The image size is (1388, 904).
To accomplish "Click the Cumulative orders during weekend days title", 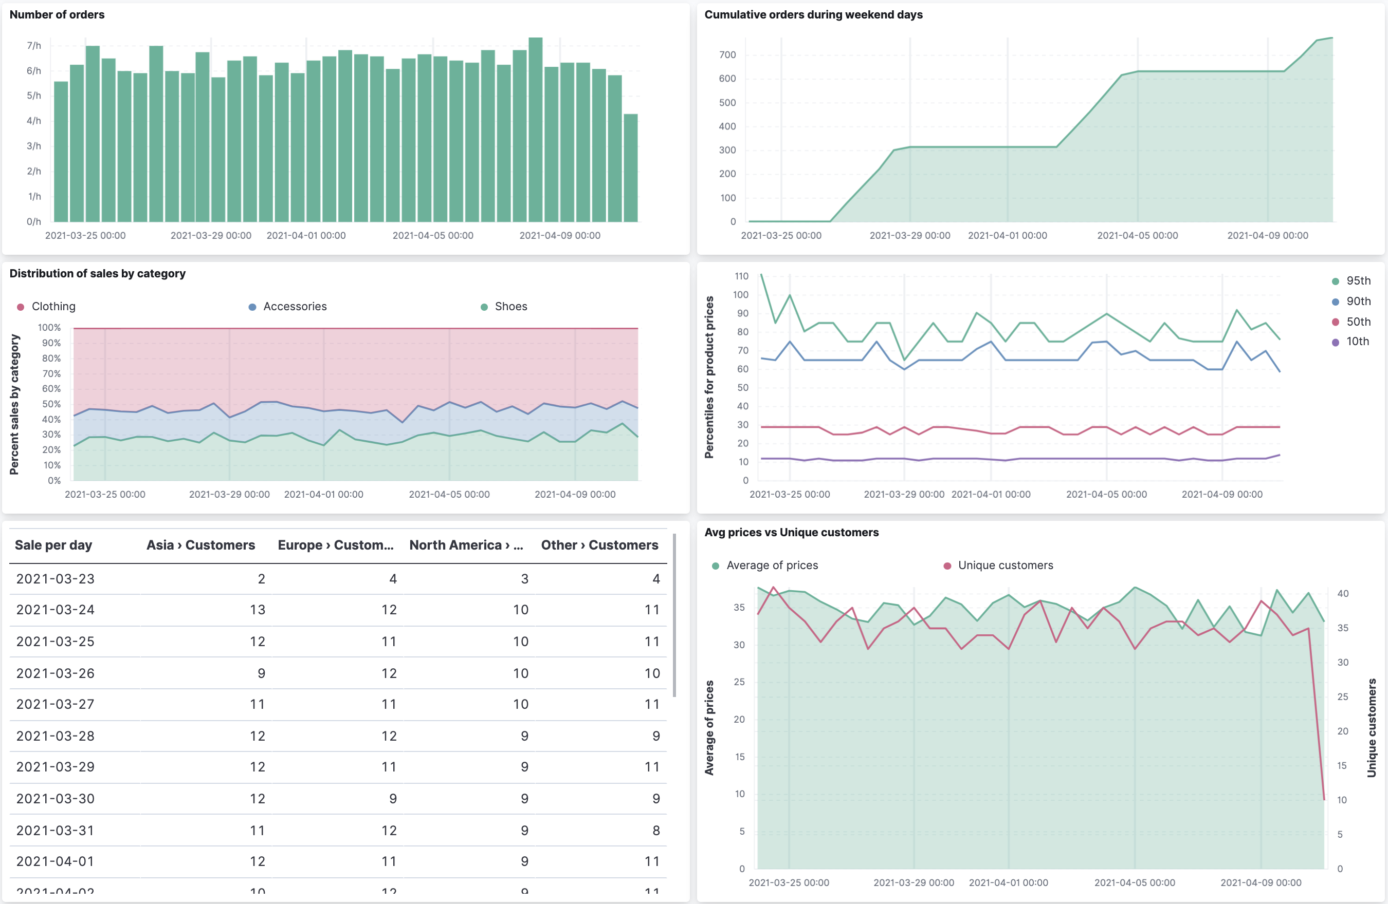I will (x=814, y=14).
